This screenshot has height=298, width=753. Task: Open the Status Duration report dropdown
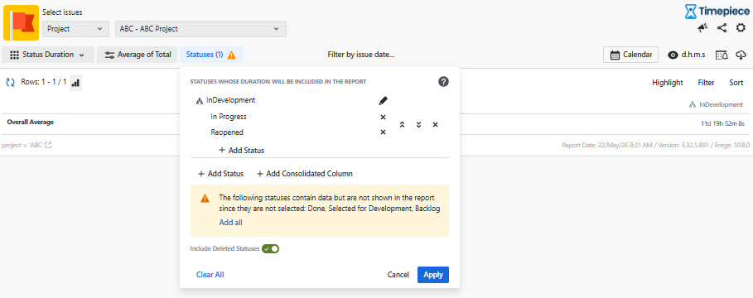pos(47,55)
